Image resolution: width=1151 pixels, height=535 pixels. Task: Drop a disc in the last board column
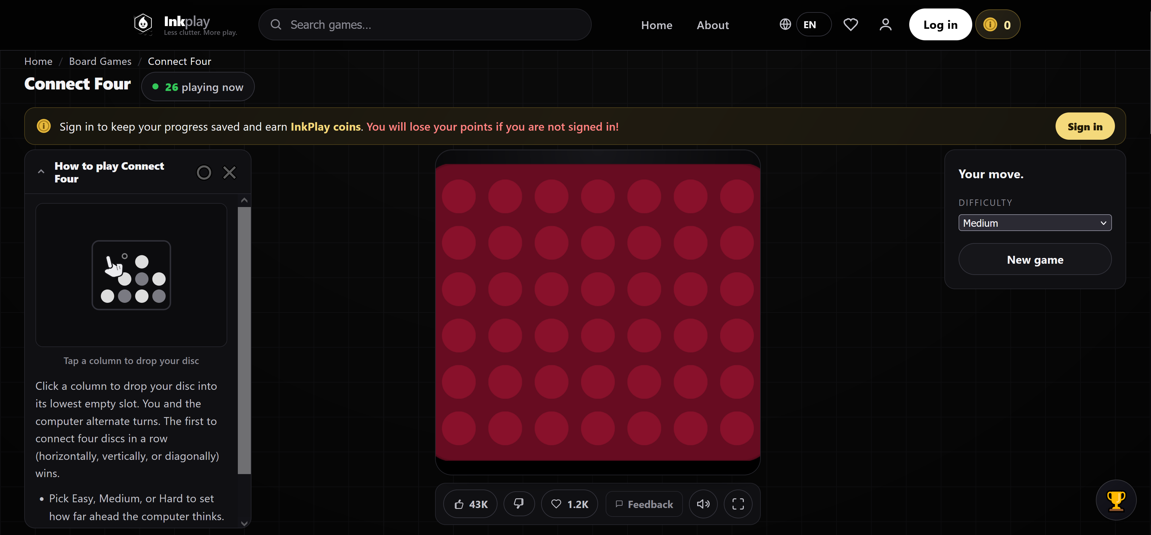coord(737,312)
